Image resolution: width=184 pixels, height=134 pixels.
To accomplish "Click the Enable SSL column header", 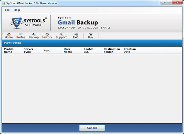I will 92,50.
